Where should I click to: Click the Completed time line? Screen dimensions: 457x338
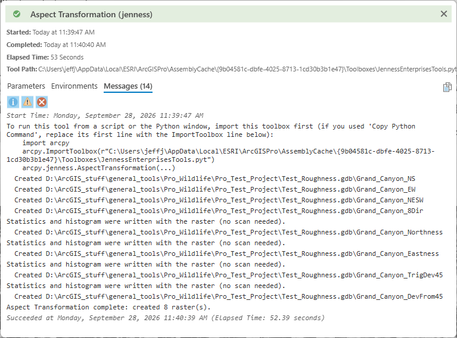tap(56, 45)
